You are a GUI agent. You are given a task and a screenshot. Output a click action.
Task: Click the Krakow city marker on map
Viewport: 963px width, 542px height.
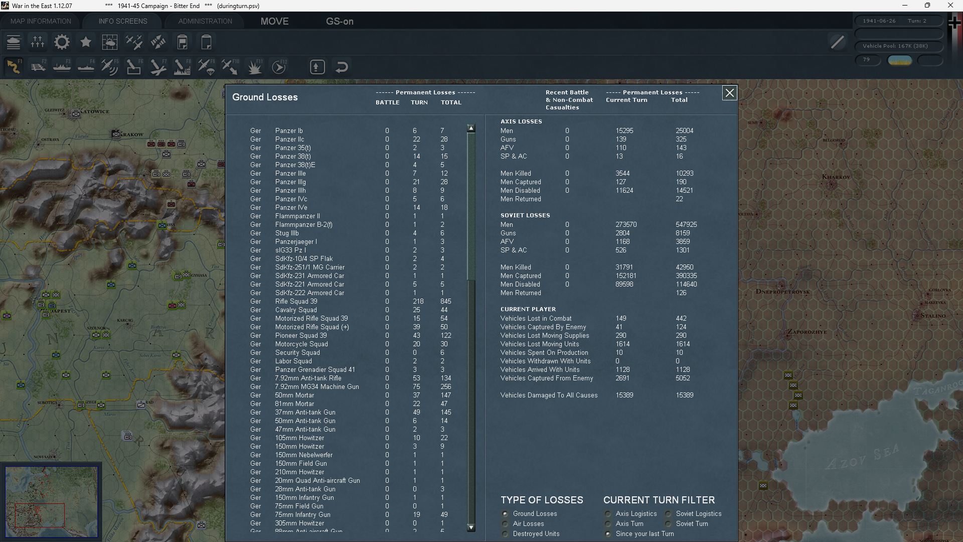pyautogui.click(x=116, y=133)
